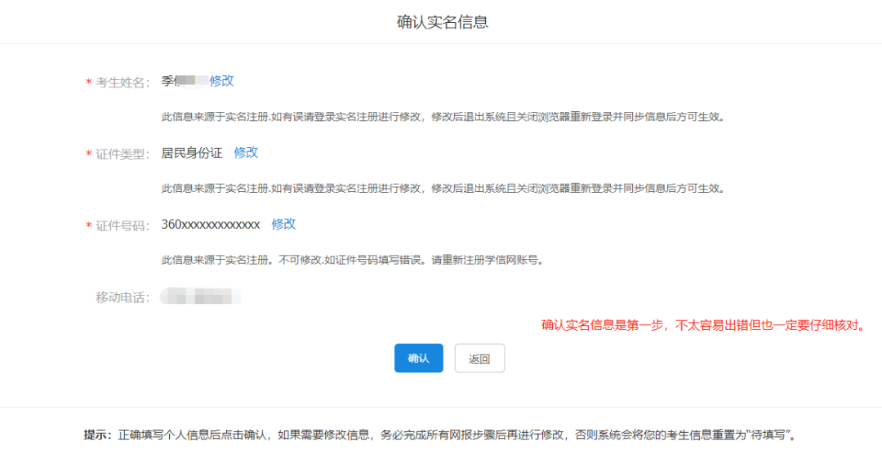The width and height of the screenshot is (882, 464).
Task: Click the 确认实名信息 page title
Action: (x=442, y=22)
